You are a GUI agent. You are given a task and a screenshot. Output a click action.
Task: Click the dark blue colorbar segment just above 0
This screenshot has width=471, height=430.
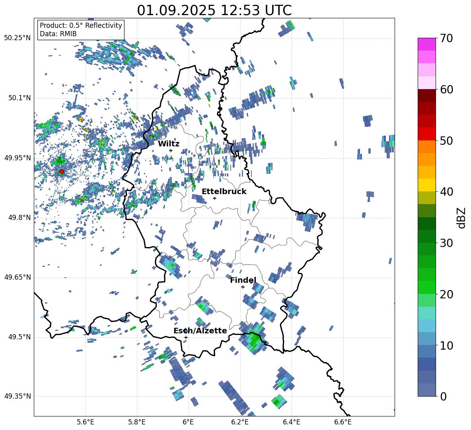point(426,390)
